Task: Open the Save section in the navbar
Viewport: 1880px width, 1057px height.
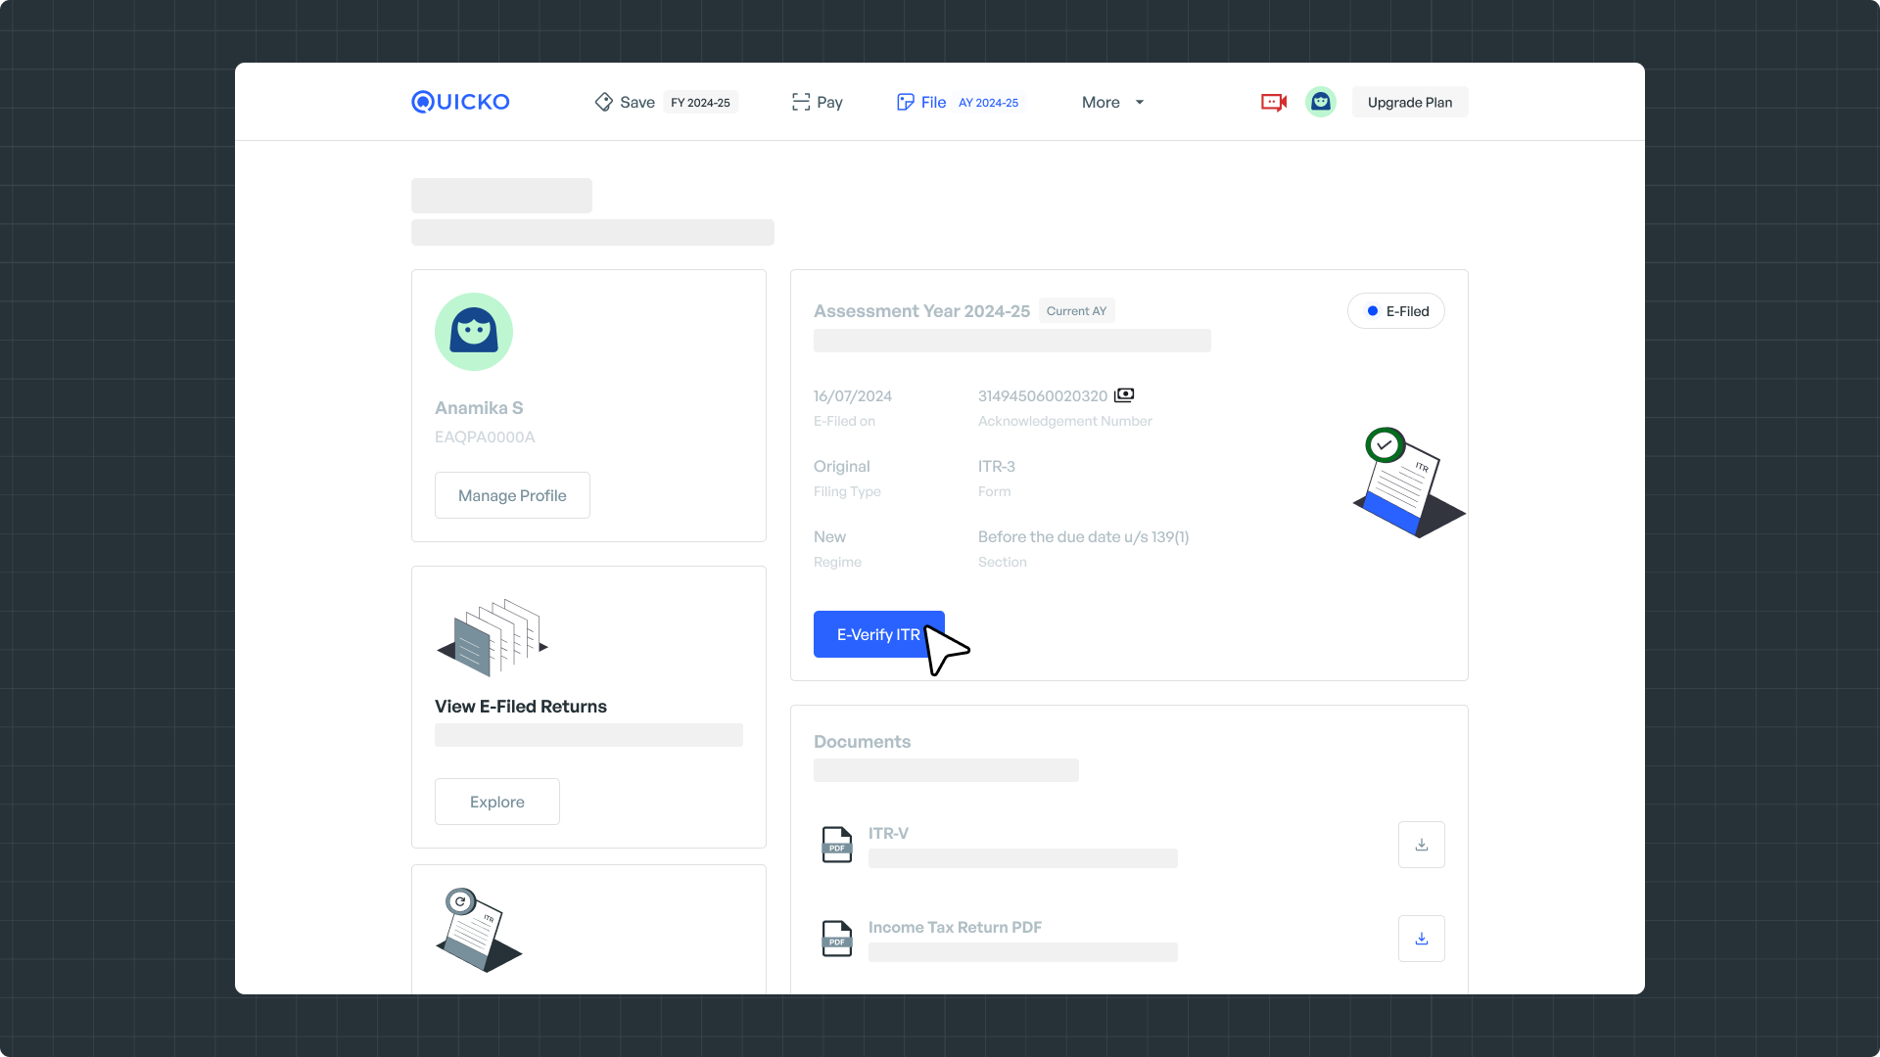Action: [x=626, y=102]
